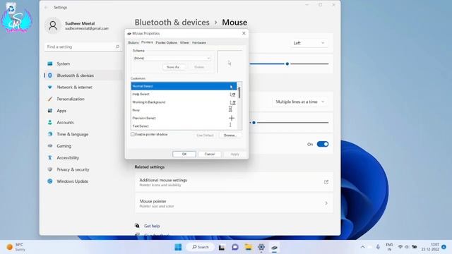Open Multiple lines at a time dropdown
The height and width of the screenshot is (254, 452).
point(299,102)
